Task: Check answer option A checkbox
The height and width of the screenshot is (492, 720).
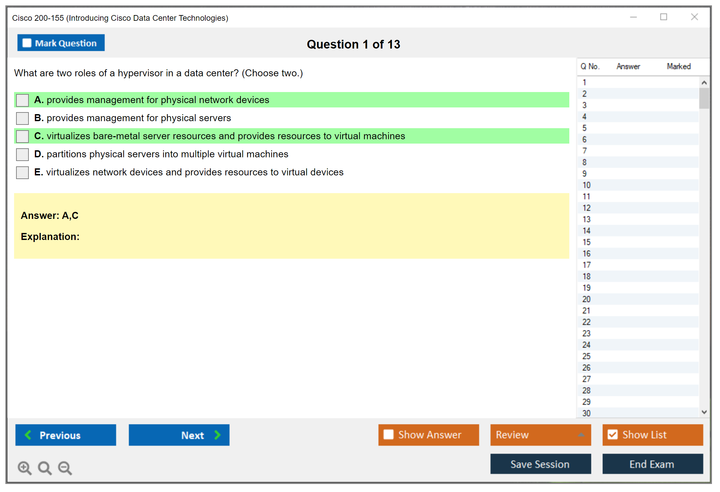Action: pyautogui.click(x=22, y=100)
